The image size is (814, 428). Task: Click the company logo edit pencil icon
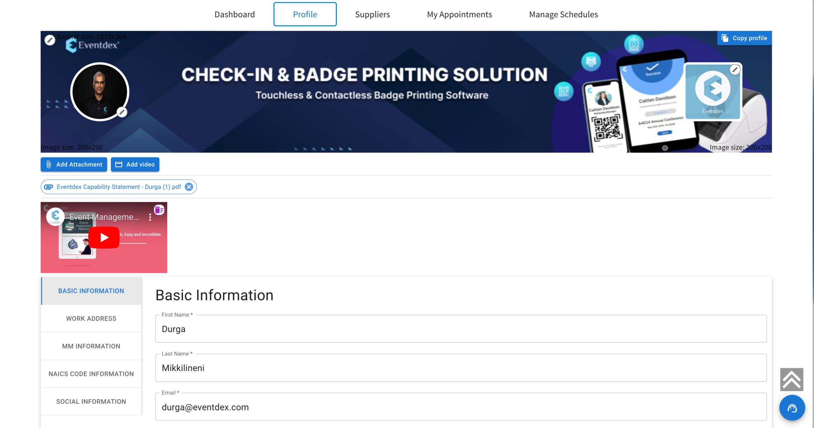[735, 70]
